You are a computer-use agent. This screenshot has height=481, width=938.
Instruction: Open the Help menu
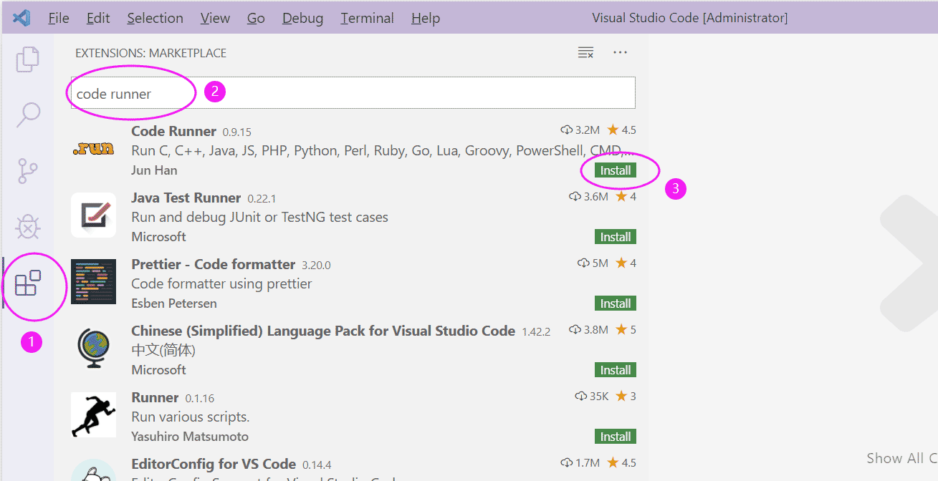425,18
